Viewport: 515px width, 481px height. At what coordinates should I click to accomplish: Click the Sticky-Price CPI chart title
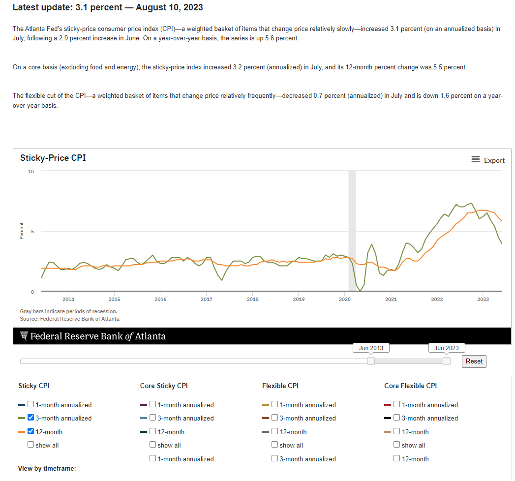[53, 158]
